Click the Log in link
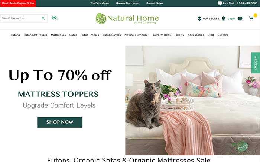Image resolution: width=260 pixels, height=162 pixels. (x=231, y=19)
